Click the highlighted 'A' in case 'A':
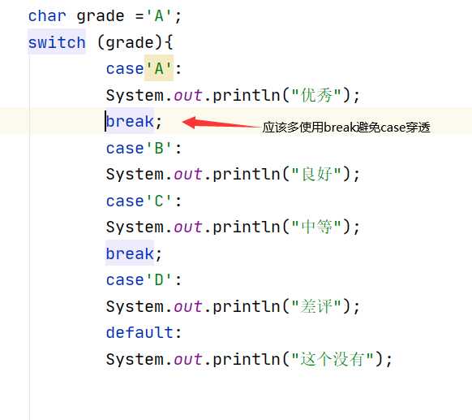Viewport: 472px width, 420px height. (x=159, y=69)
